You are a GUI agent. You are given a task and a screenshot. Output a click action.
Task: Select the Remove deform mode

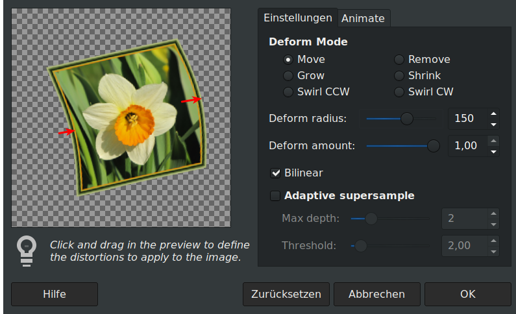399,60
